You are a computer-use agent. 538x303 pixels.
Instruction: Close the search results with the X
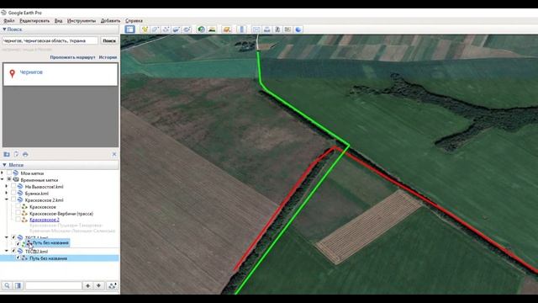pyautogui.click(x=114, y=154)
